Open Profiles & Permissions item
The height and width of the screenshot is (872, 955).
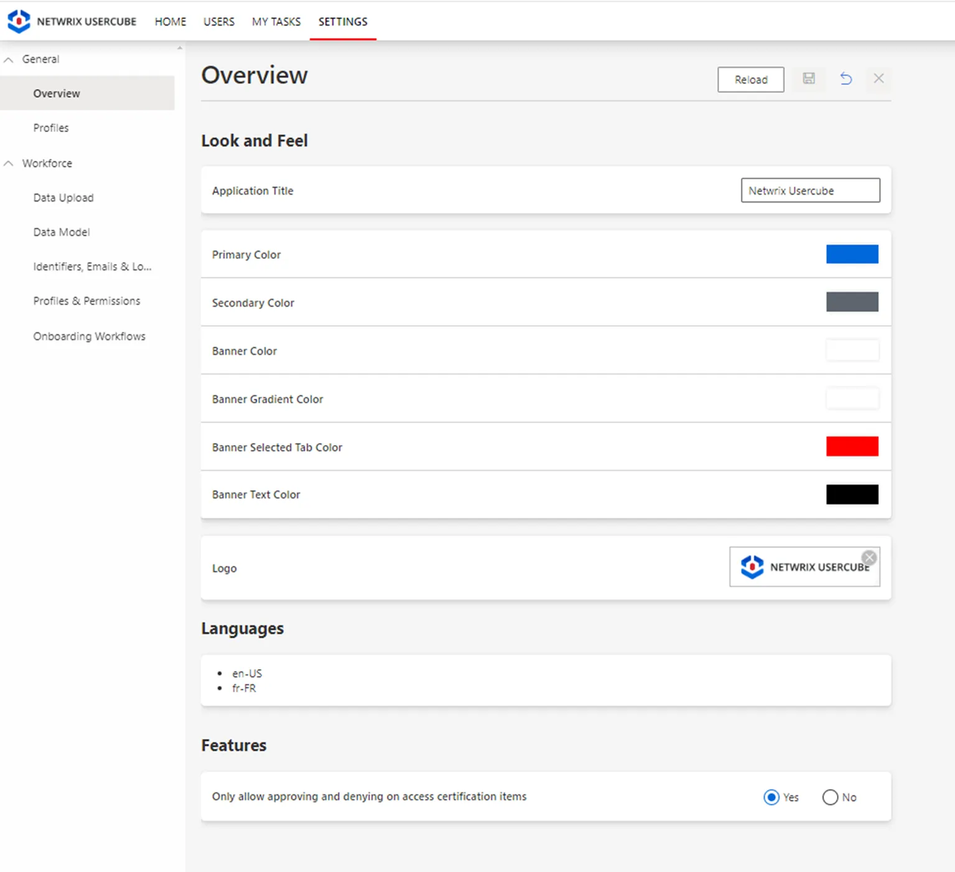click(x=86, y=301)
